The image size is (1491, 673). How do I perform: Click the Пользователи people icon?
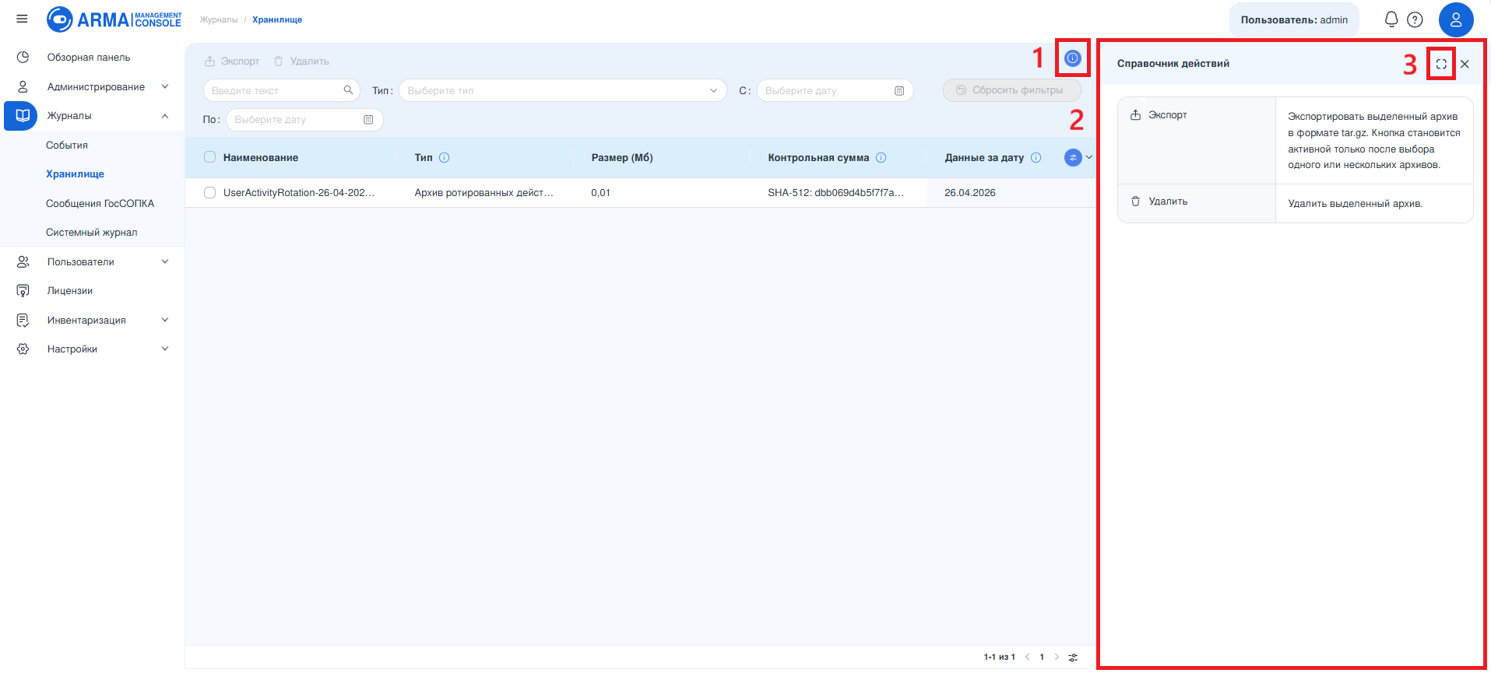click(x=23, y=262)
